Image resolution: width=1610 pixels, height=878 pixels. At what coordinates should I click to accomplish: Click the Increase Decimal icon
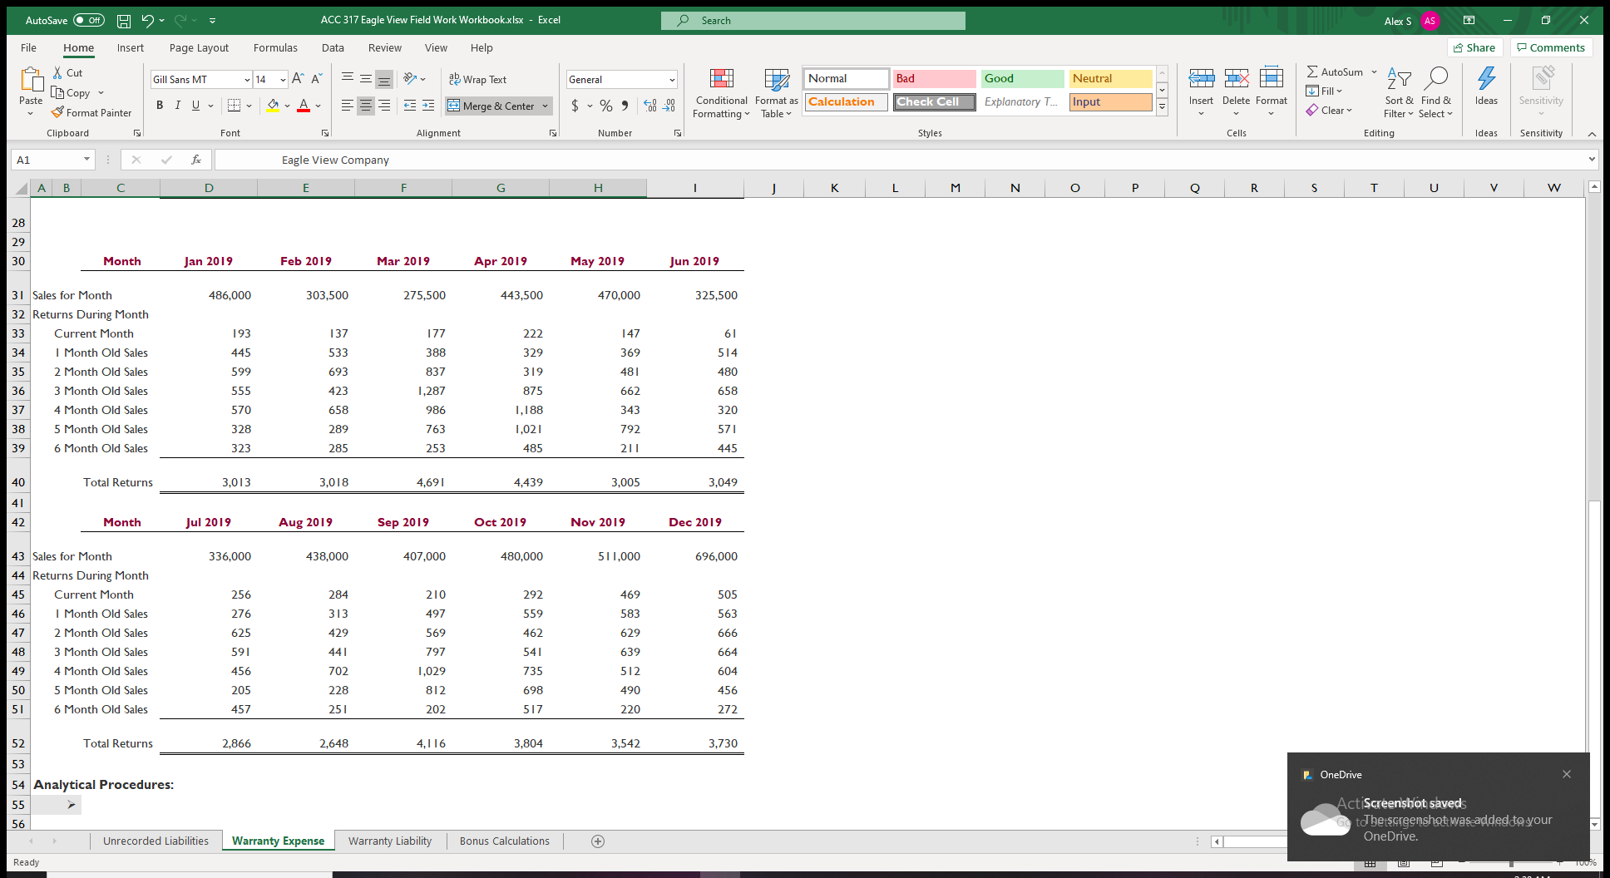pyautogui.click(x=649, y=106)
